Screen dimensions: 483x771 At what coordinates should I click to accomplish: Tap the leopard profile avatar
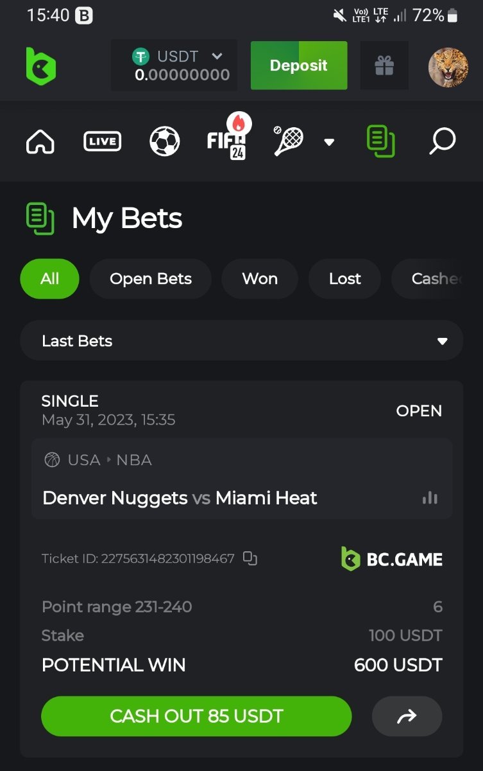point(448,67)
